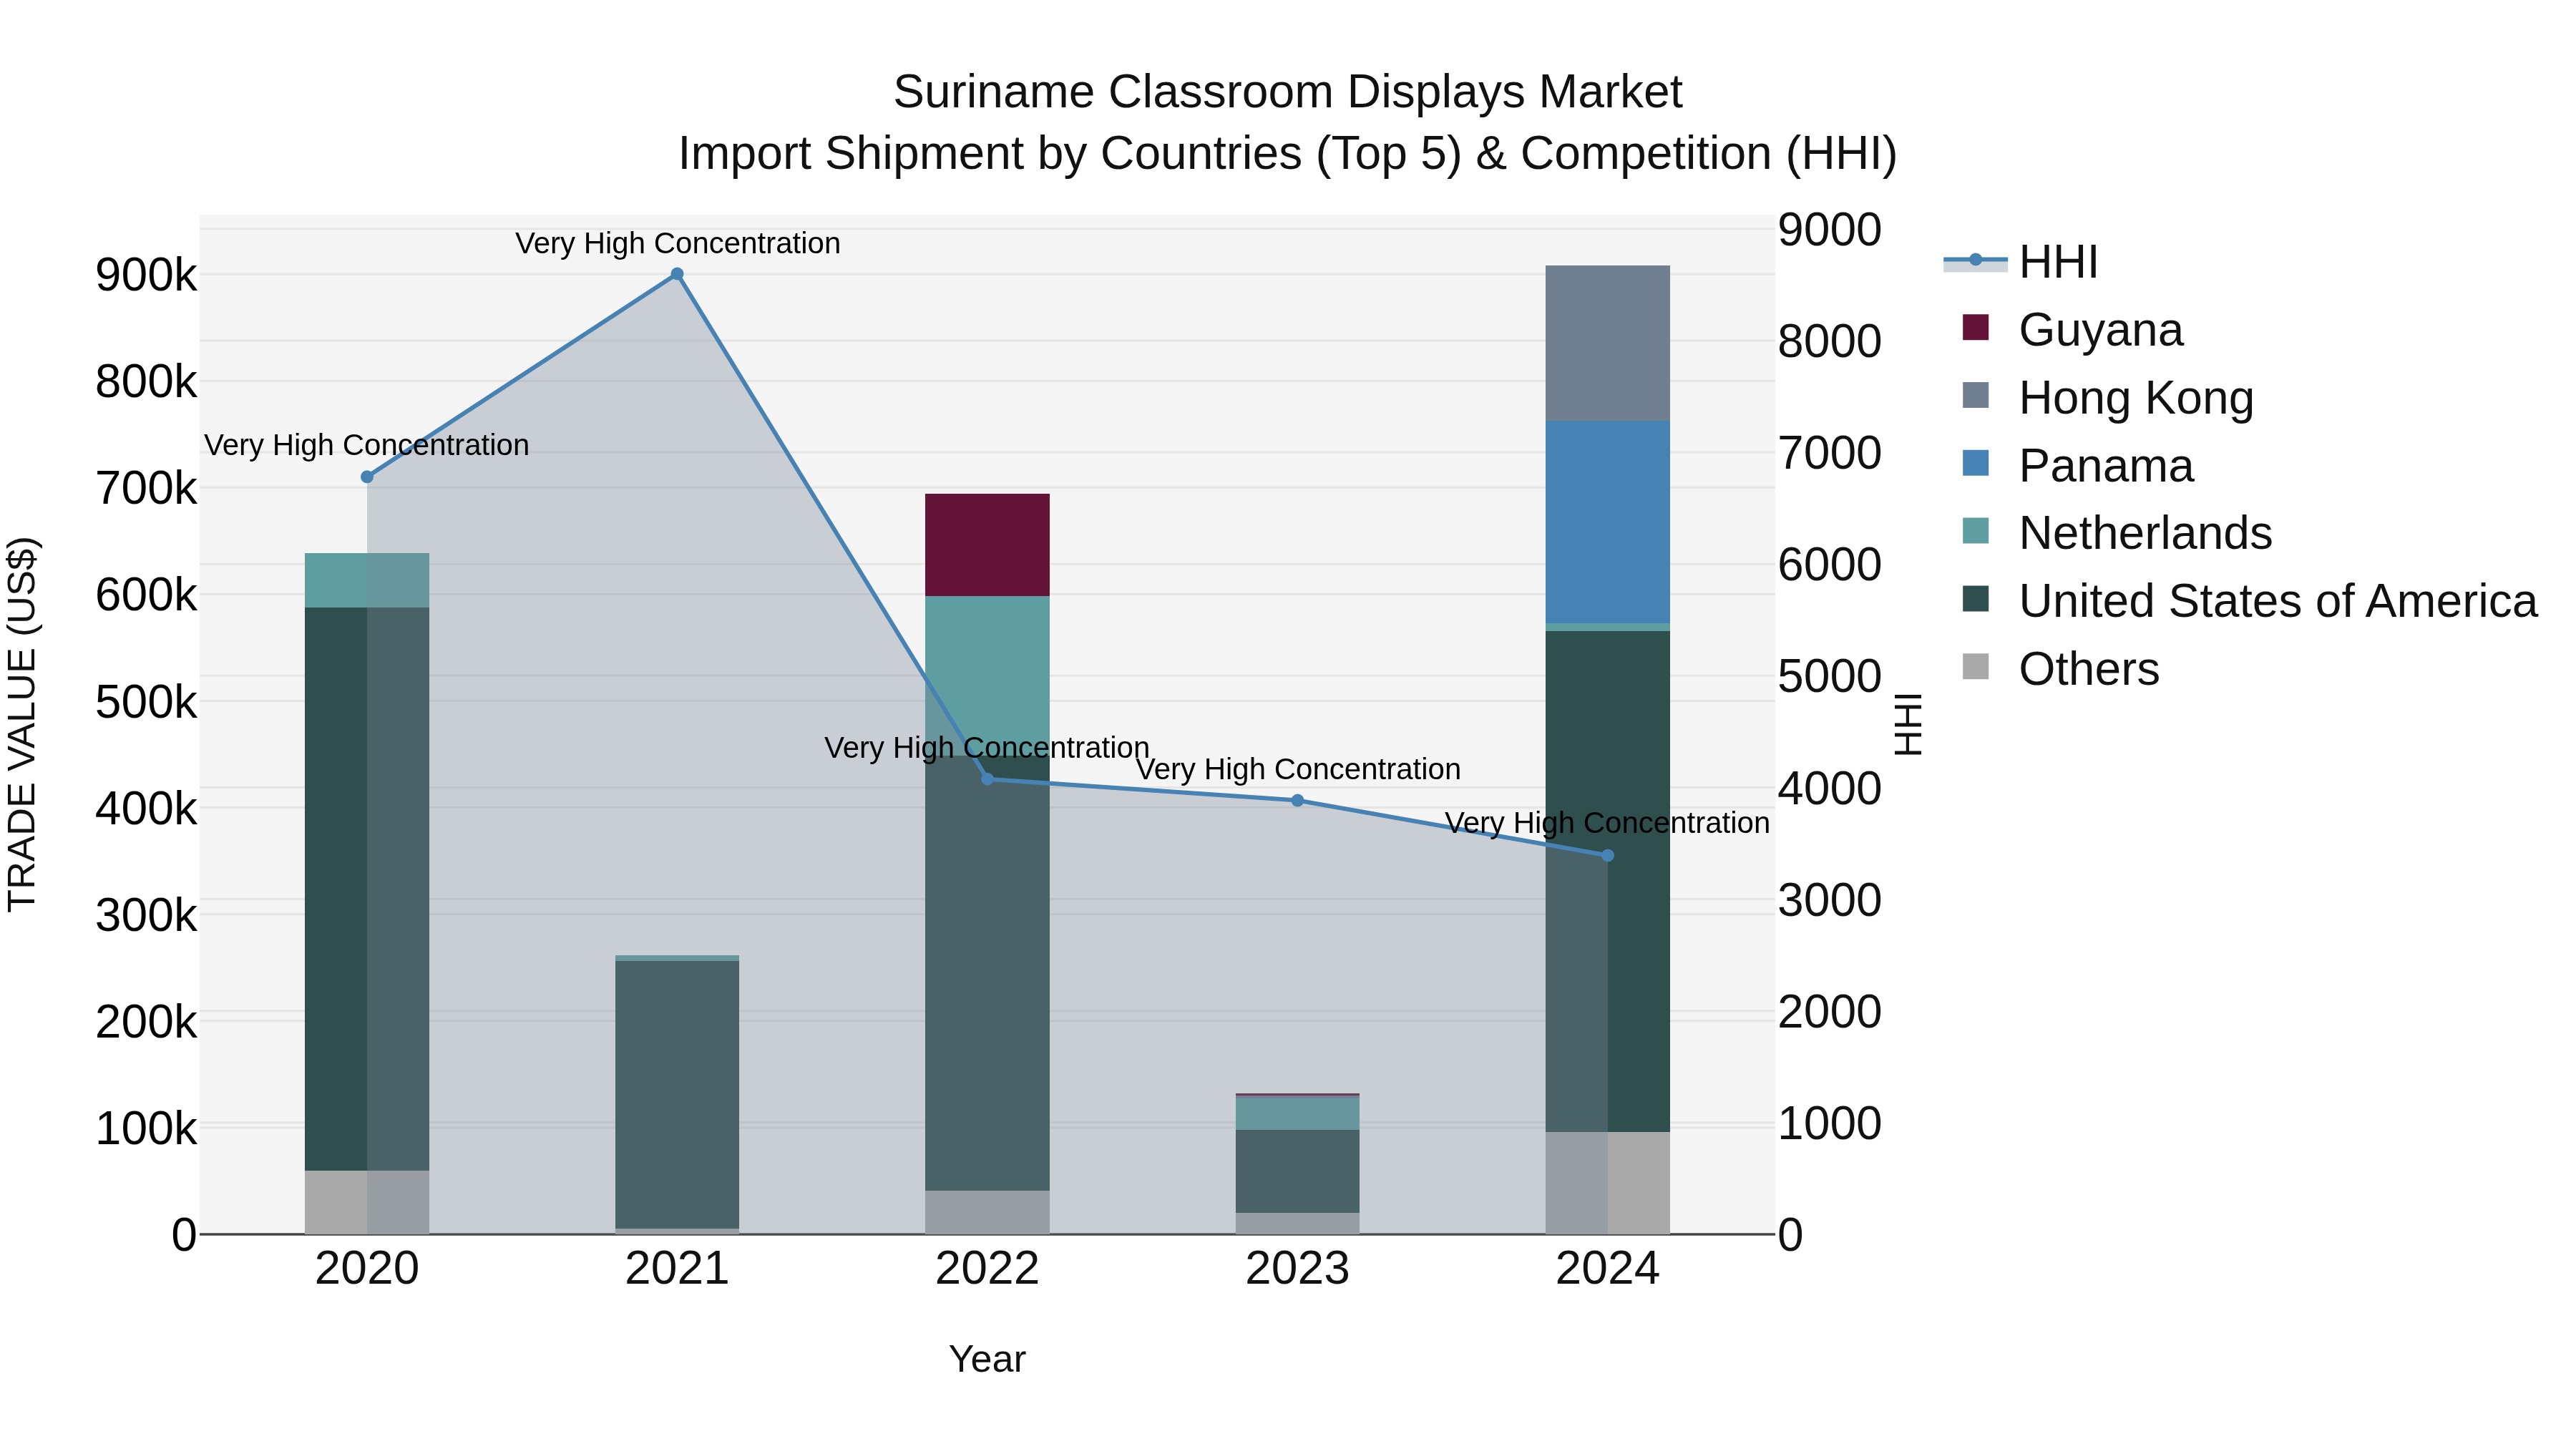
Task: Click the 2021 x-axis label
Action: click(677, 1269)
